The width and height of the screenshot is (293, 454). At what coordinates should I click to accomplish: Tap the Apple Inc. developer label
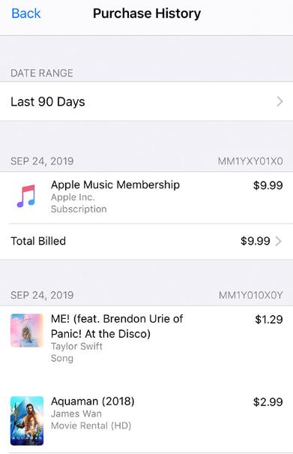pyautogui.click(x=73, y=197)
